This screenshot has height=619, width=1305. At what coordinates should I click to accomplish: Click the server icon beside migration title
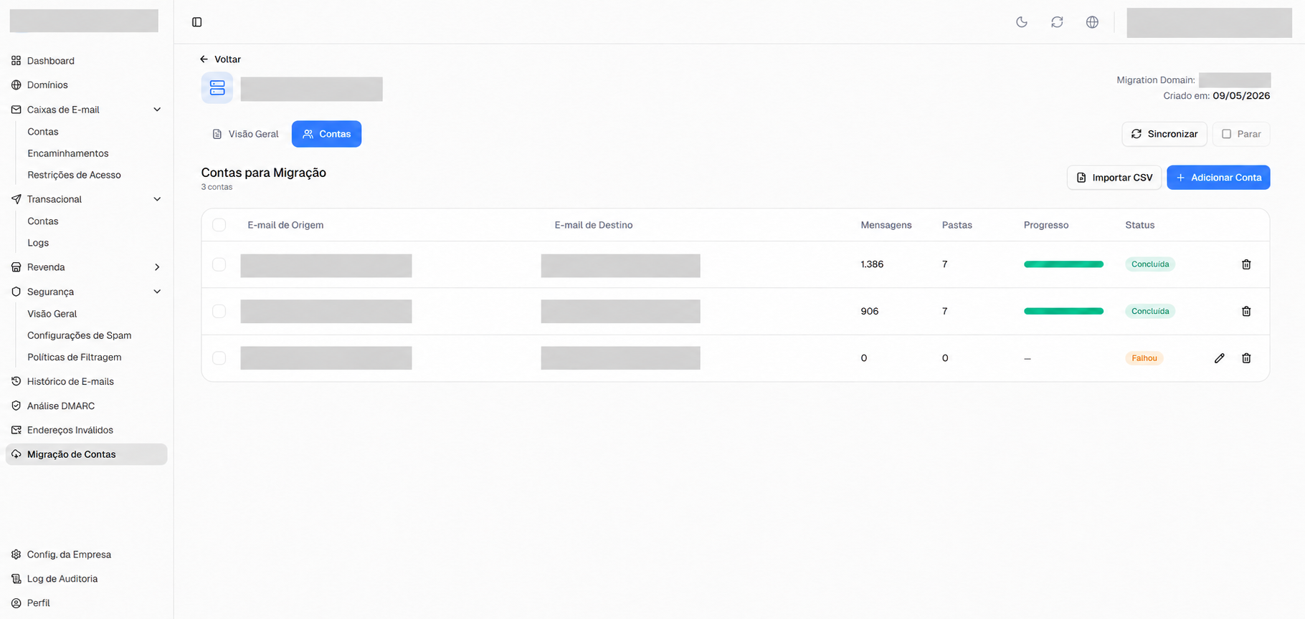[x=217, y=88]
